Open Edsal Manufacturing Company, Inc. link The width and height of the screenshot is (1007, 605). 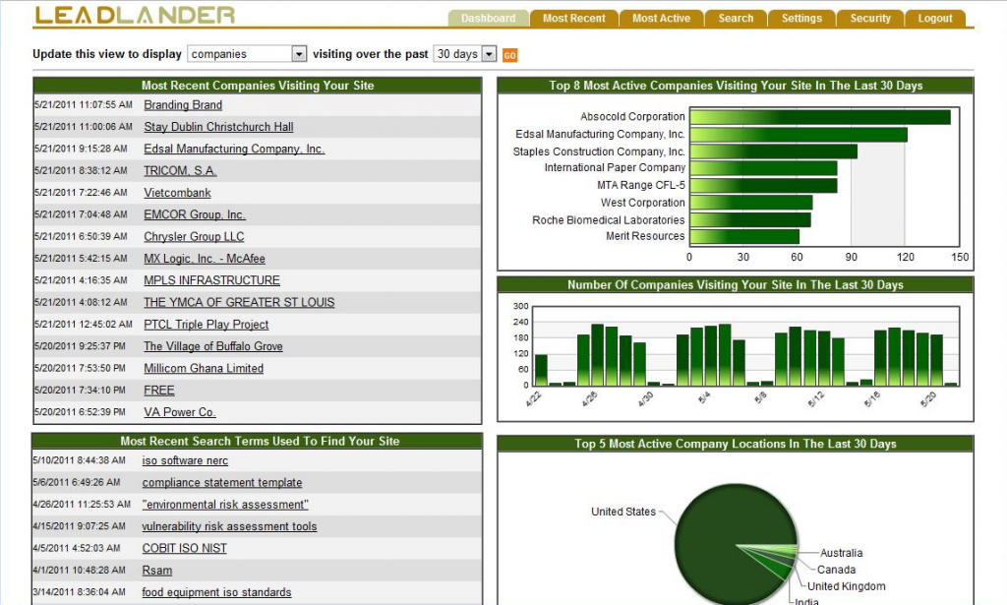234,149
